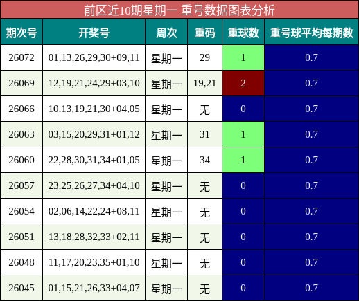This screenshot has height=301, width=359.
Task: Click period number 26066
Action: [x=21, y=109]
